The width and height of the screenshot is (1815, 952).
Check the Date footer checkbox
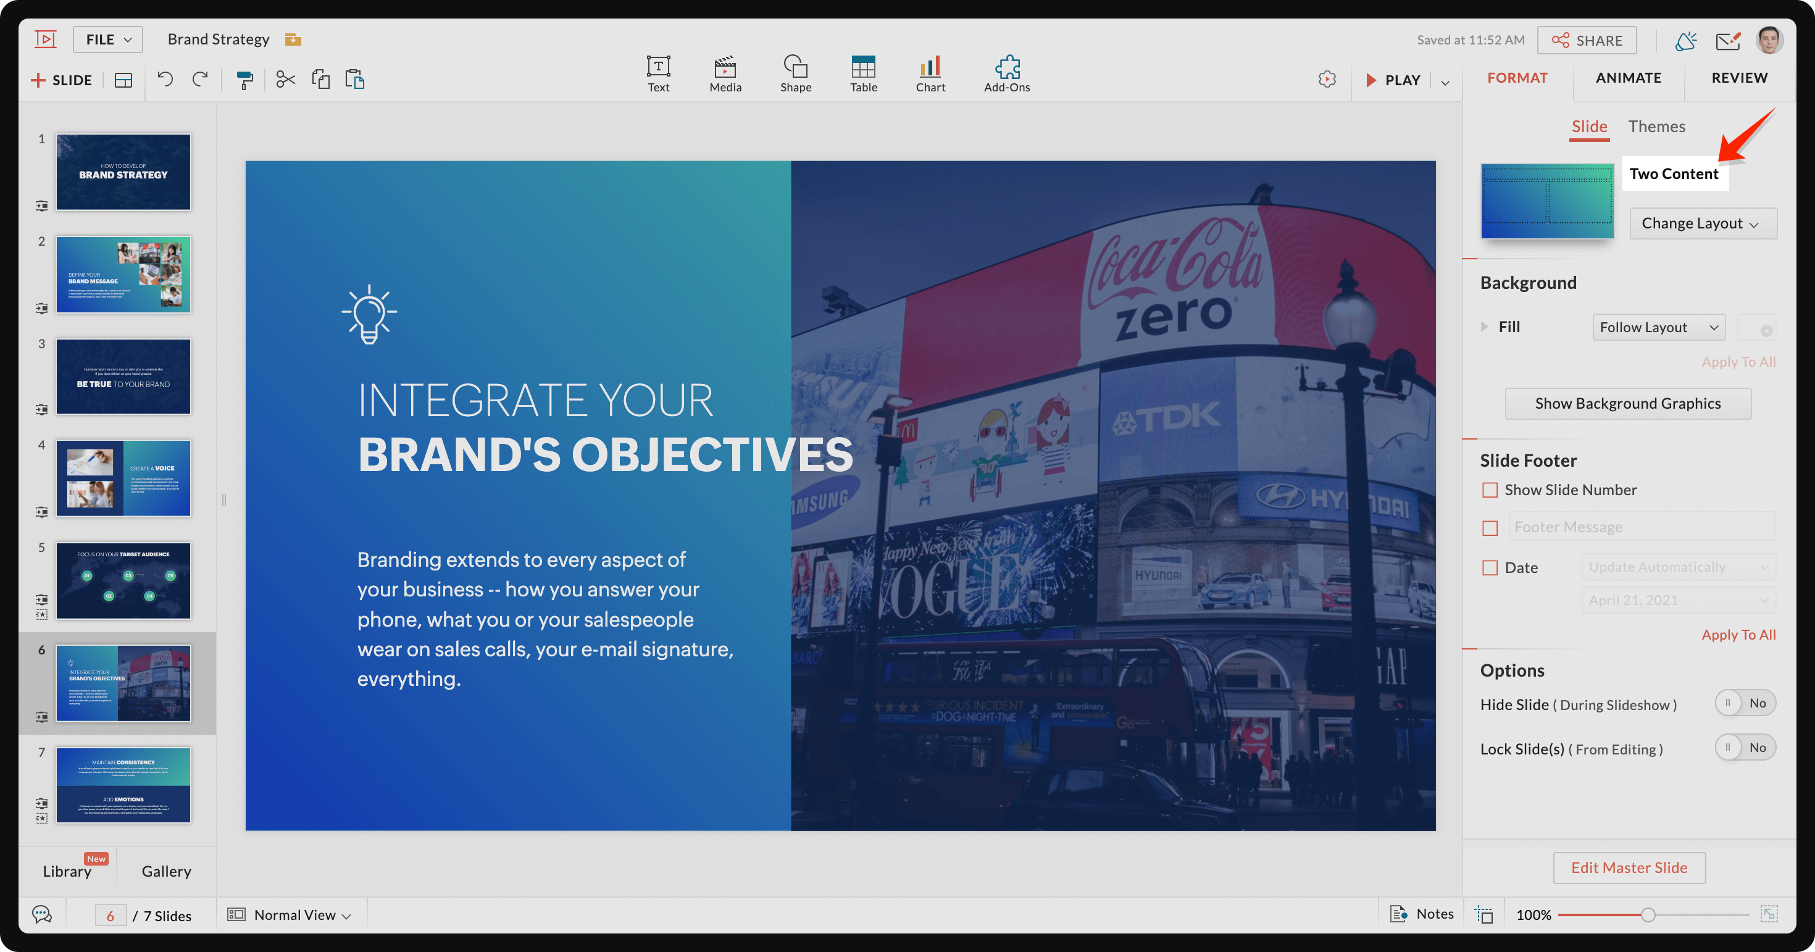(x=1490, y=568)
